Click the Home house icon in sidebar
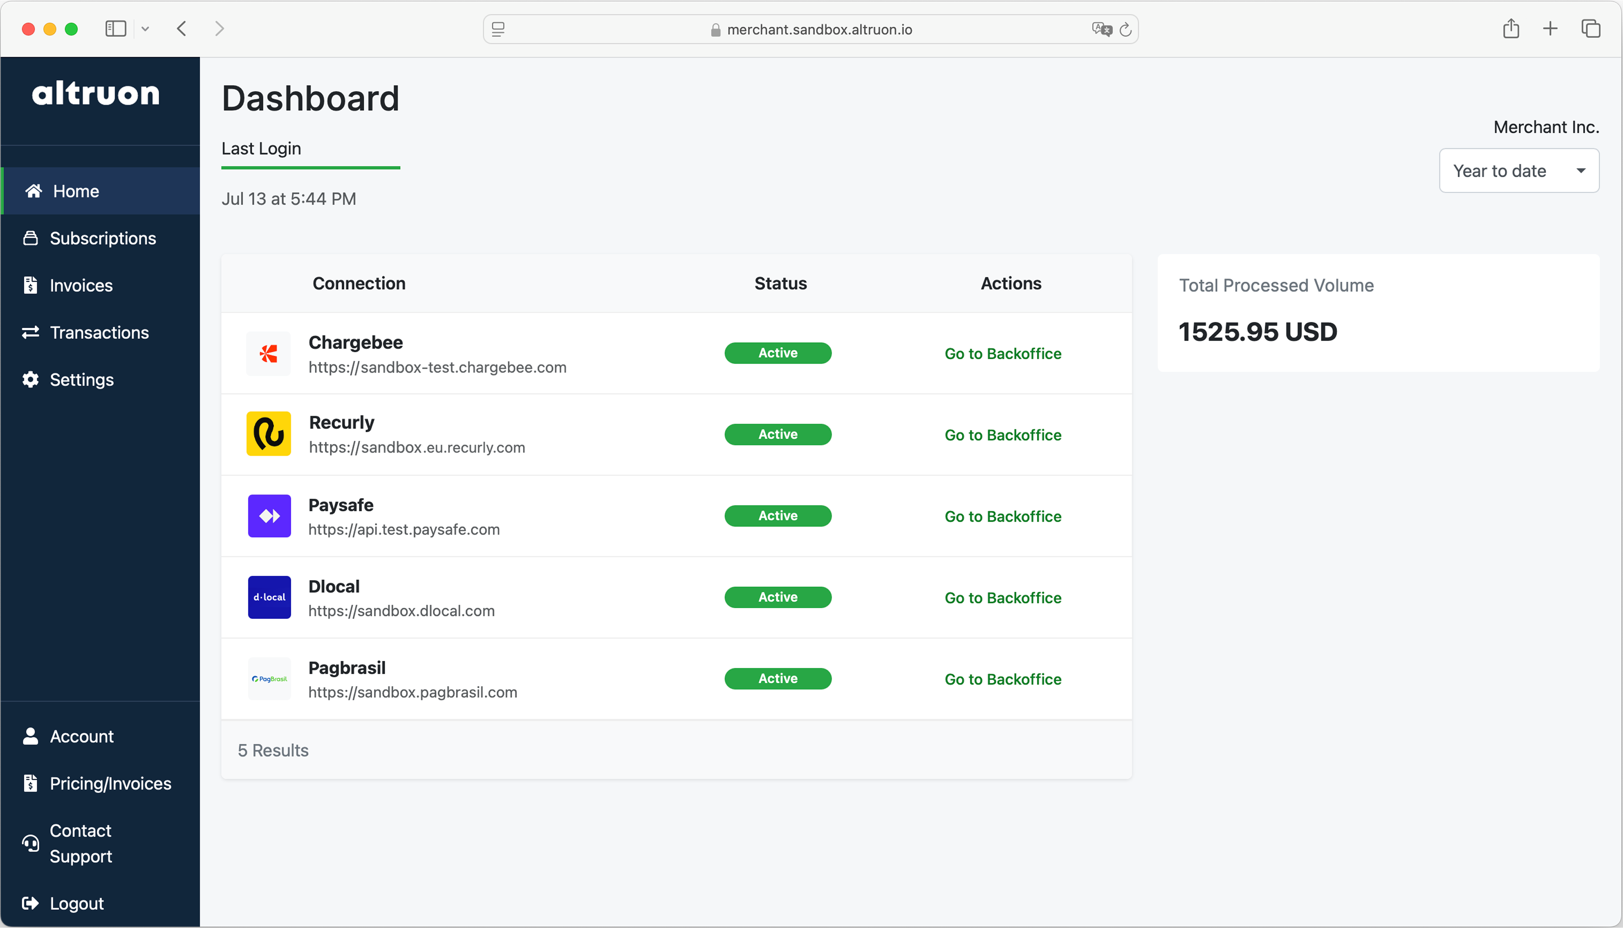1623x928 pixels. pos(33,191)
